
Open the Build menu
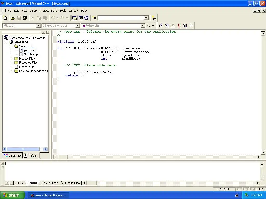(x=54, y=11)
